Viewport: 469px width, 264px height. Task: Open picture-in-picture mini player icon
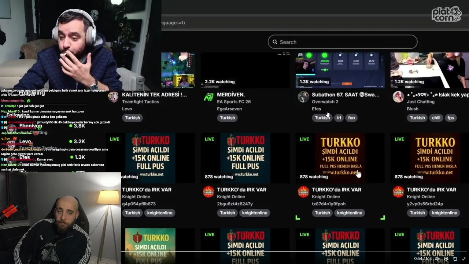point(455,258)
